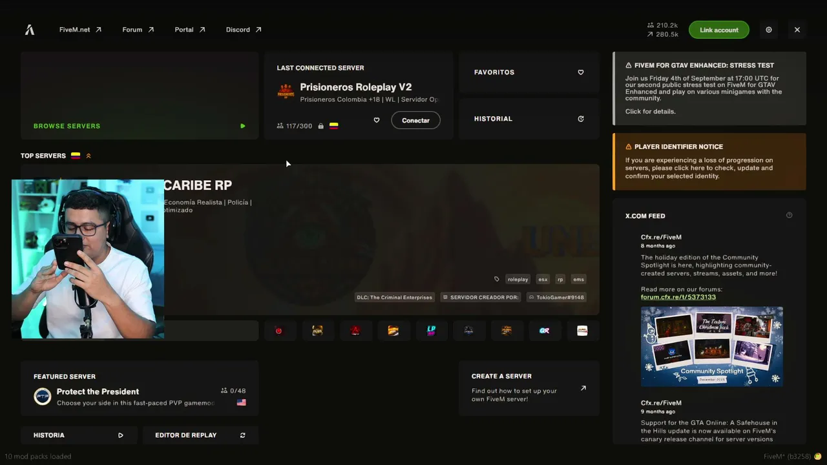Screen dimensions: 827x465
Task: Click the green Browse Servers play arrow
Action: [243, 126]
